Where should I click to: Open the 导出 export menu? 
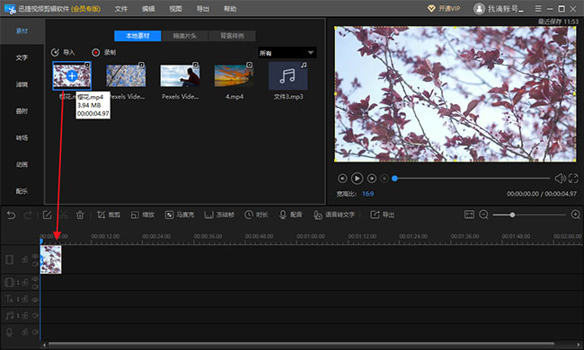(203, 9)
